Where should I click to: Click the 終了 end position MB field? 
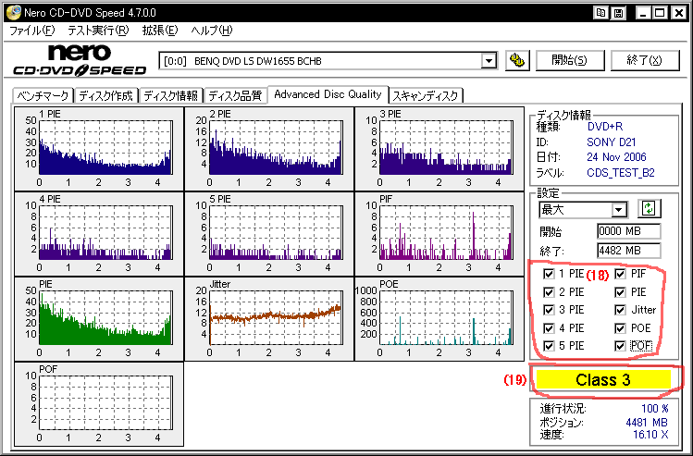click(628, 250)
